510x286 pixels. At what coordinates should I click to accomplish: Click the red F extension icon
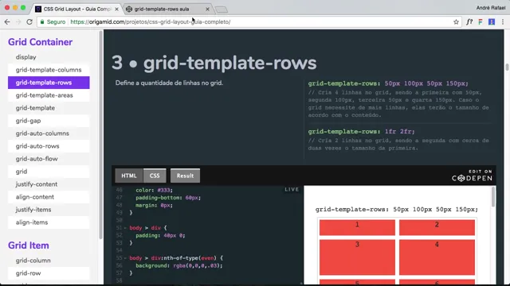click(481, 22)
